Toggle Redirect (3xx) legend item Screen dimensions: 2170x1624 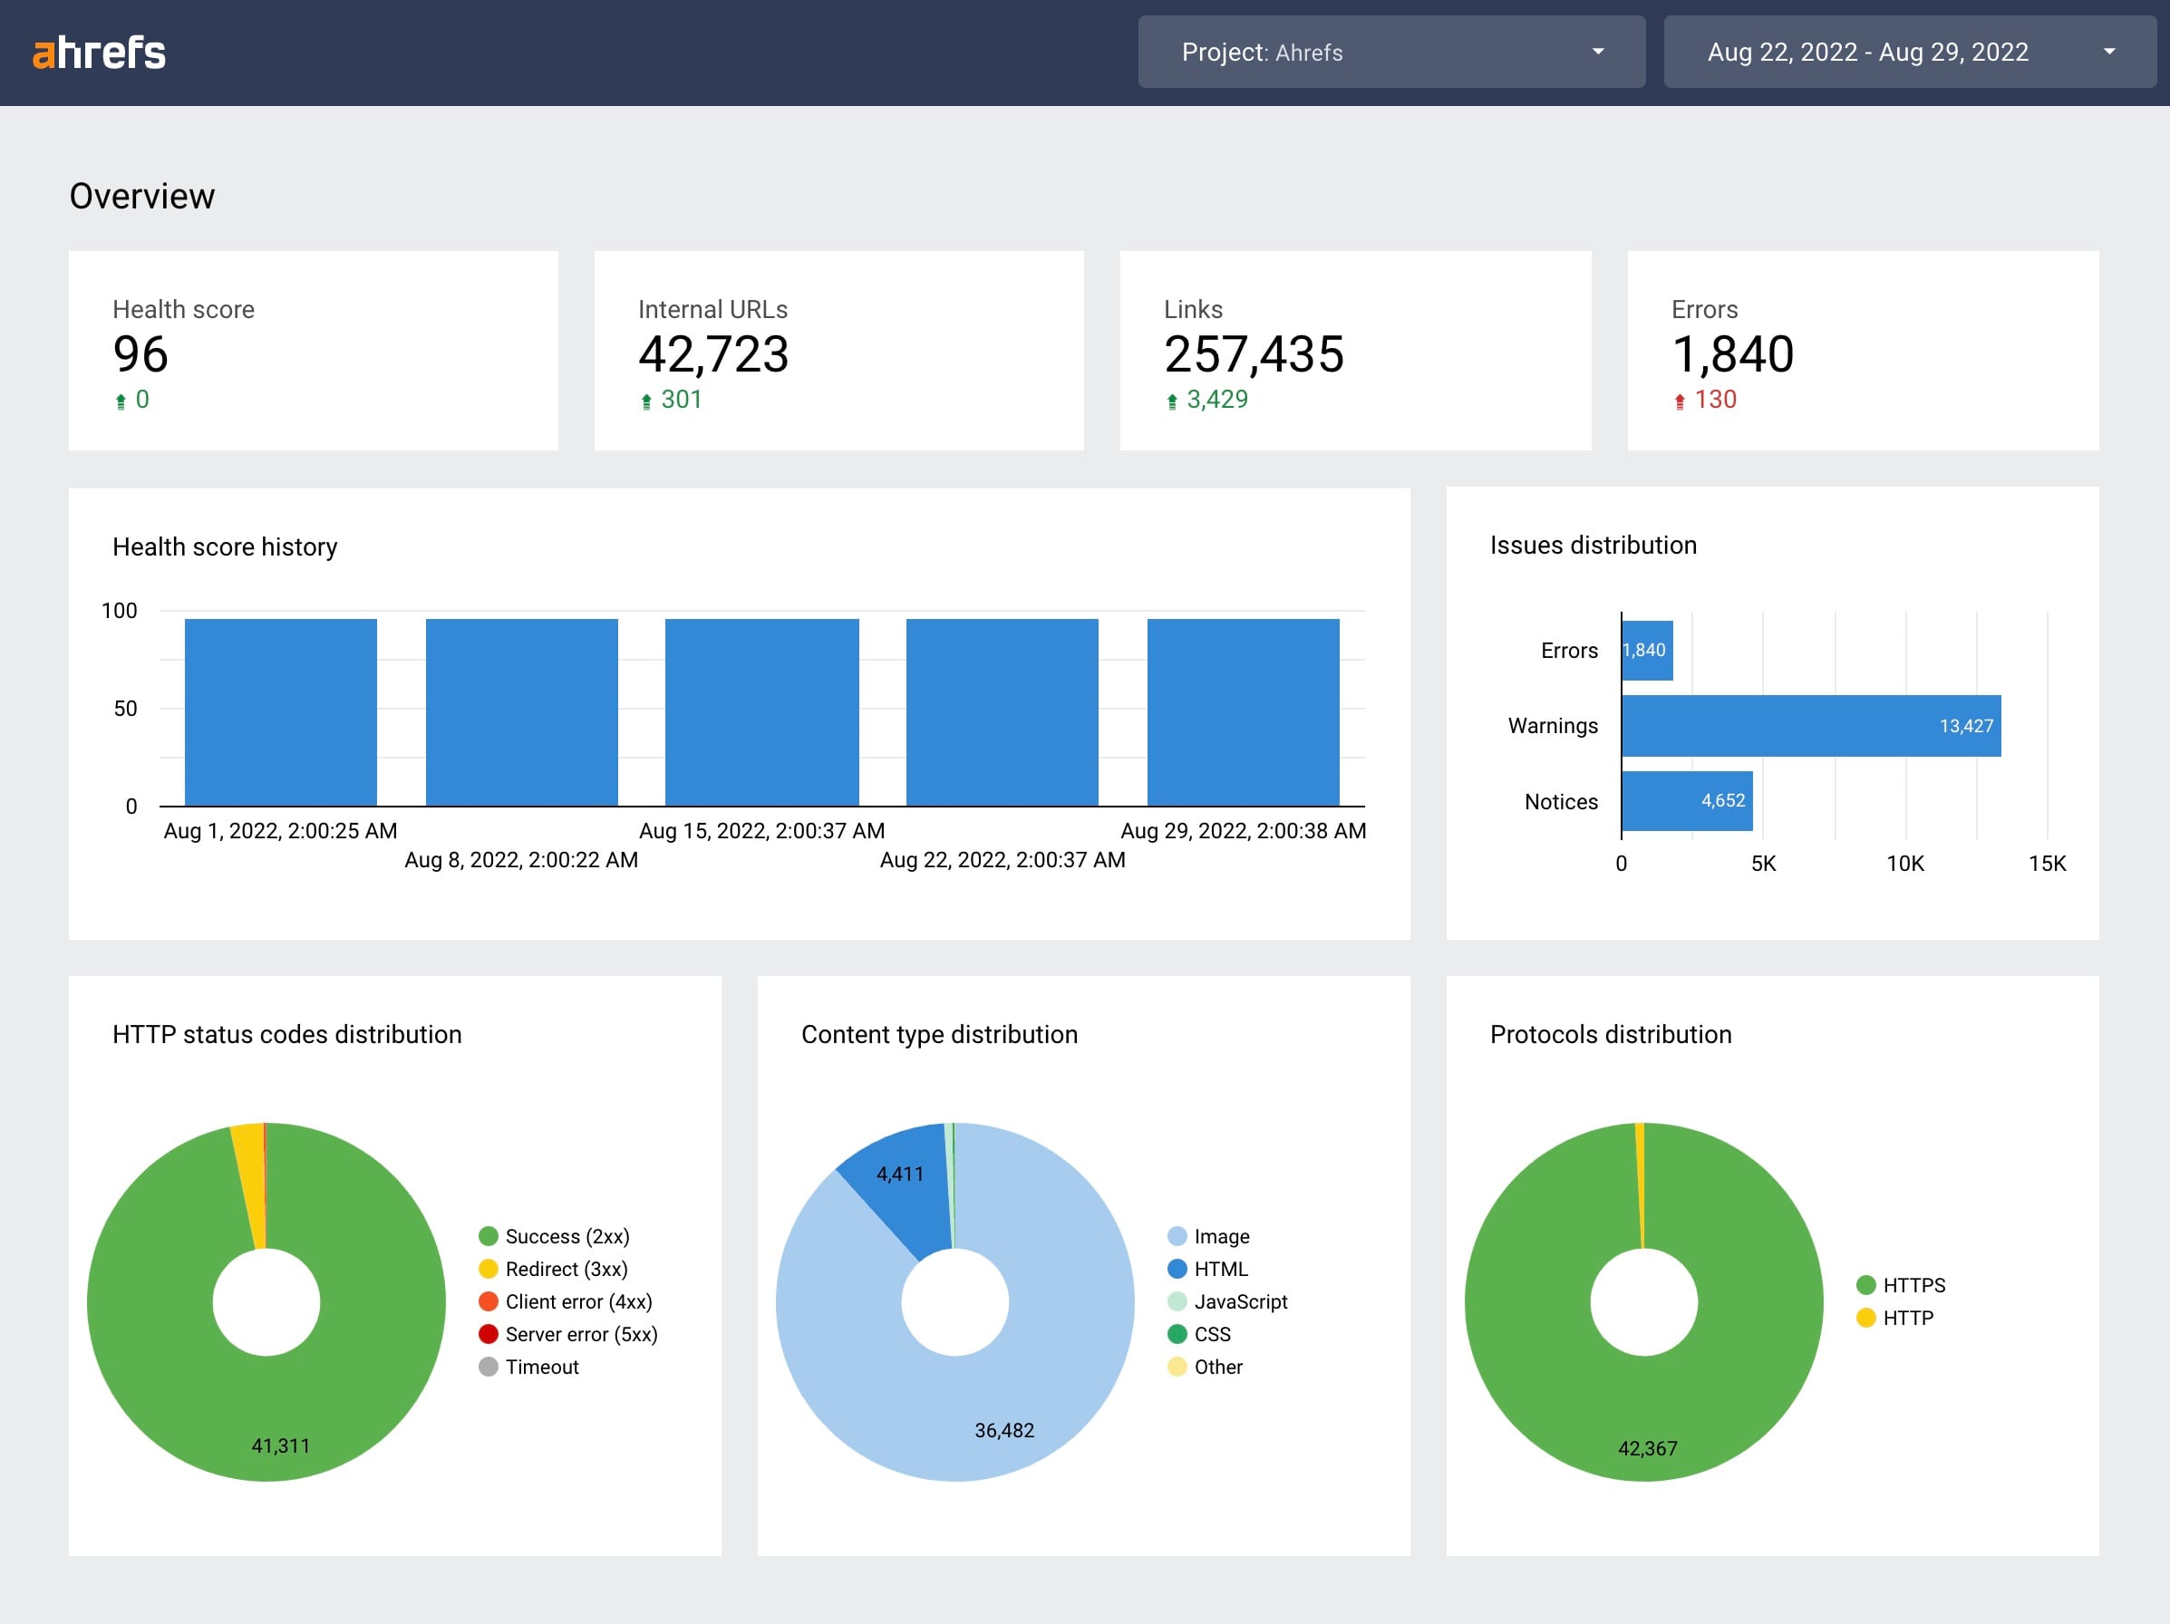(565, 1269)
